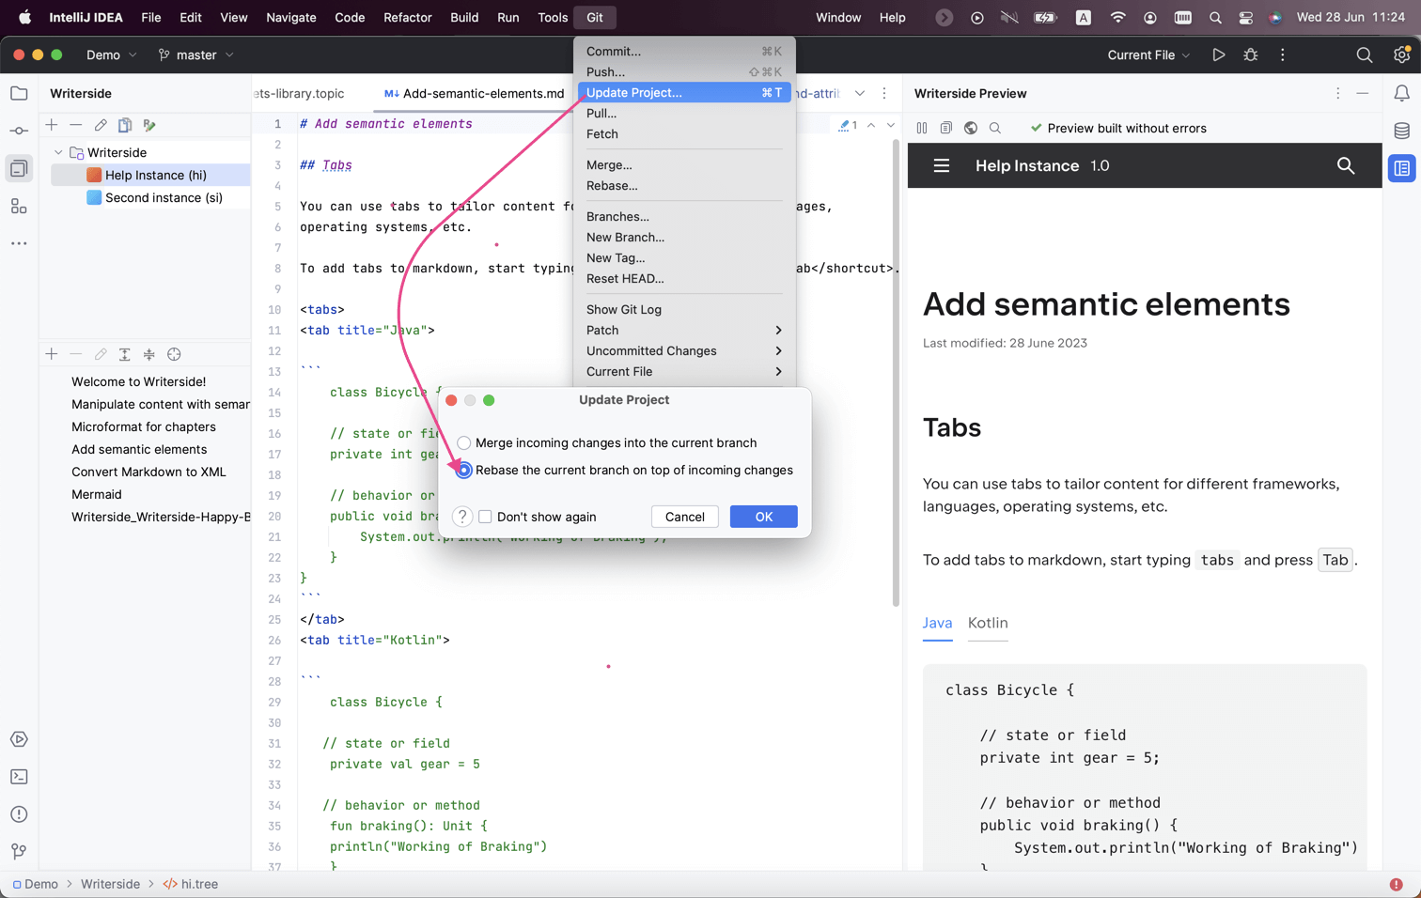
Task: Click search icon in preview toolbar
Action: 995,128
